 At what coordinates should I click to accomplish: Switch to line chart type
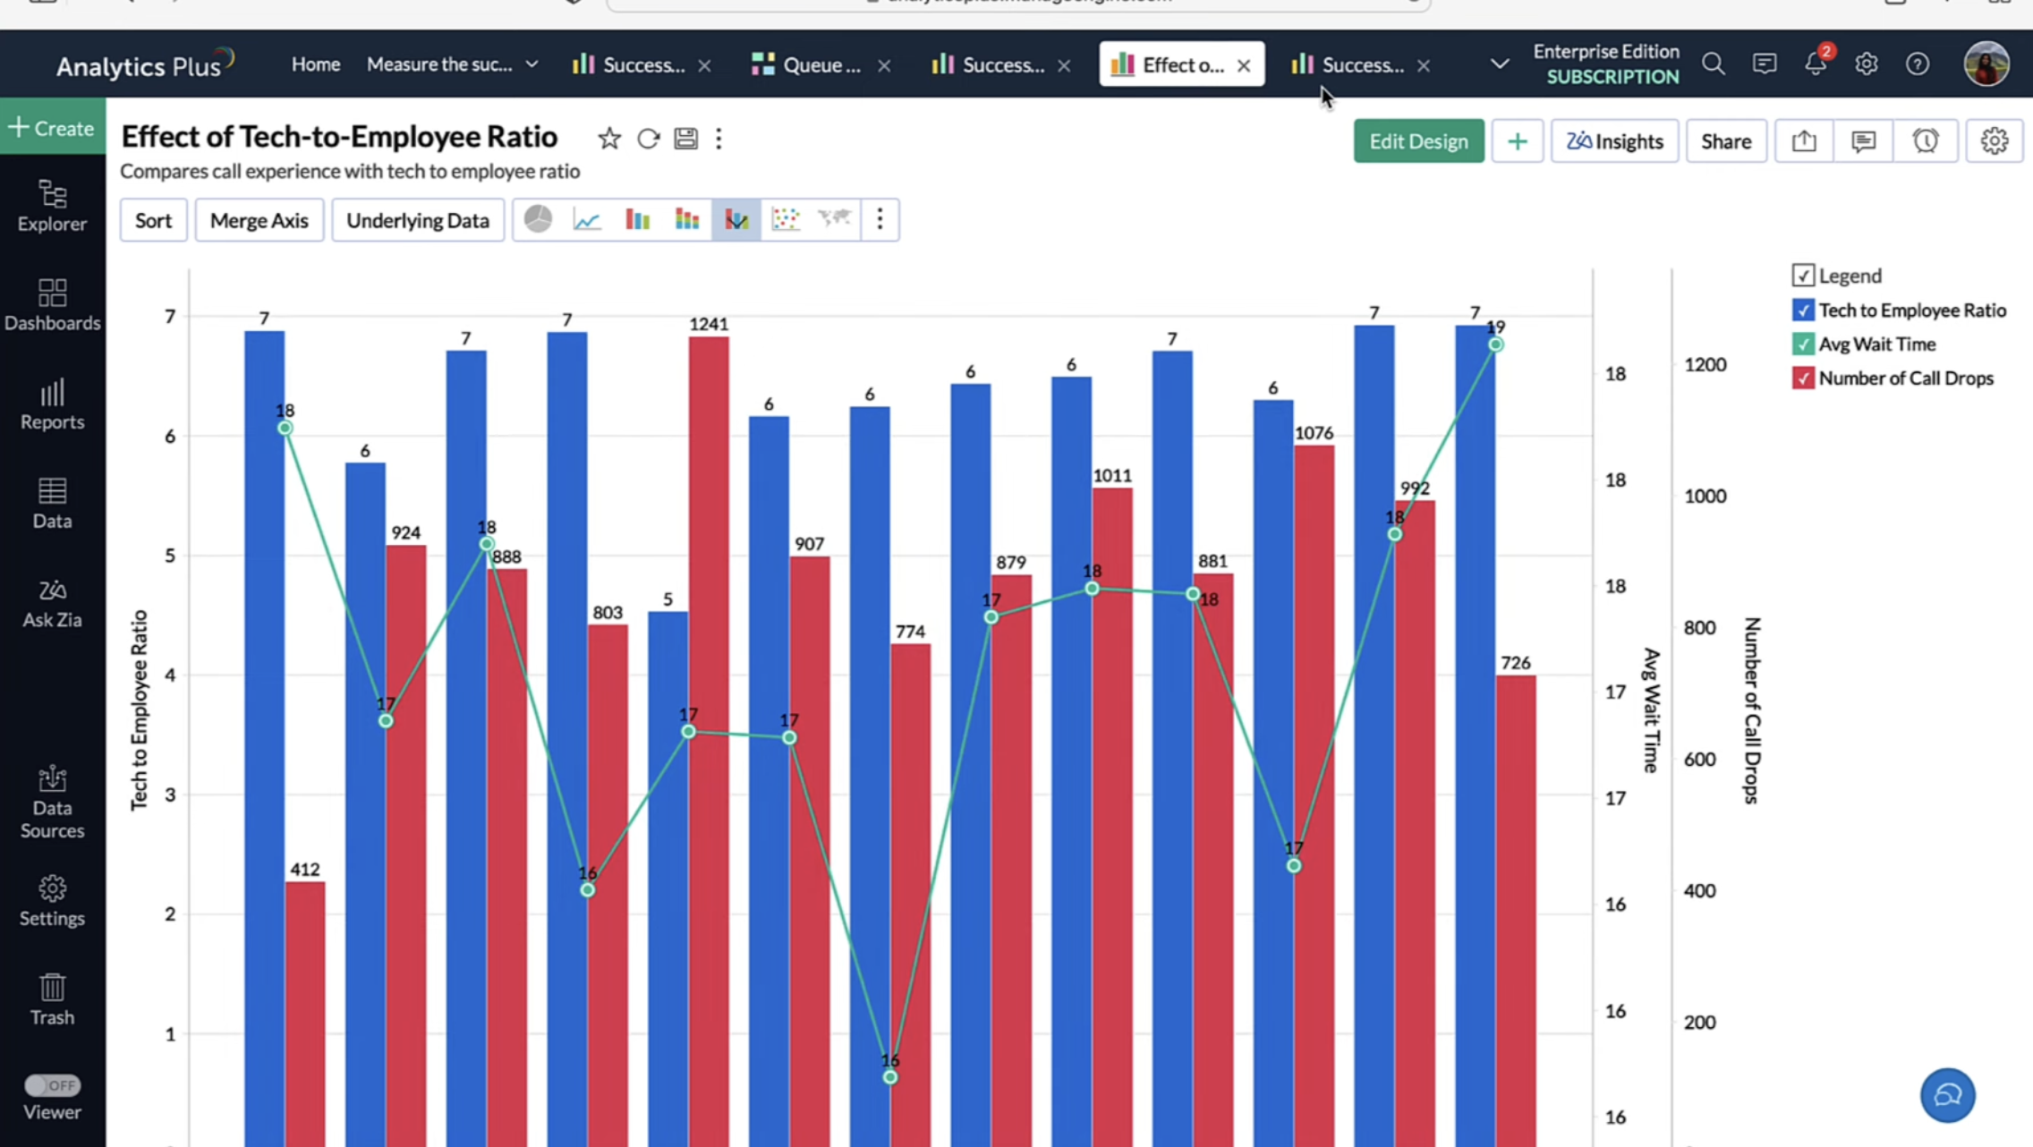click(x=587, y=219)
